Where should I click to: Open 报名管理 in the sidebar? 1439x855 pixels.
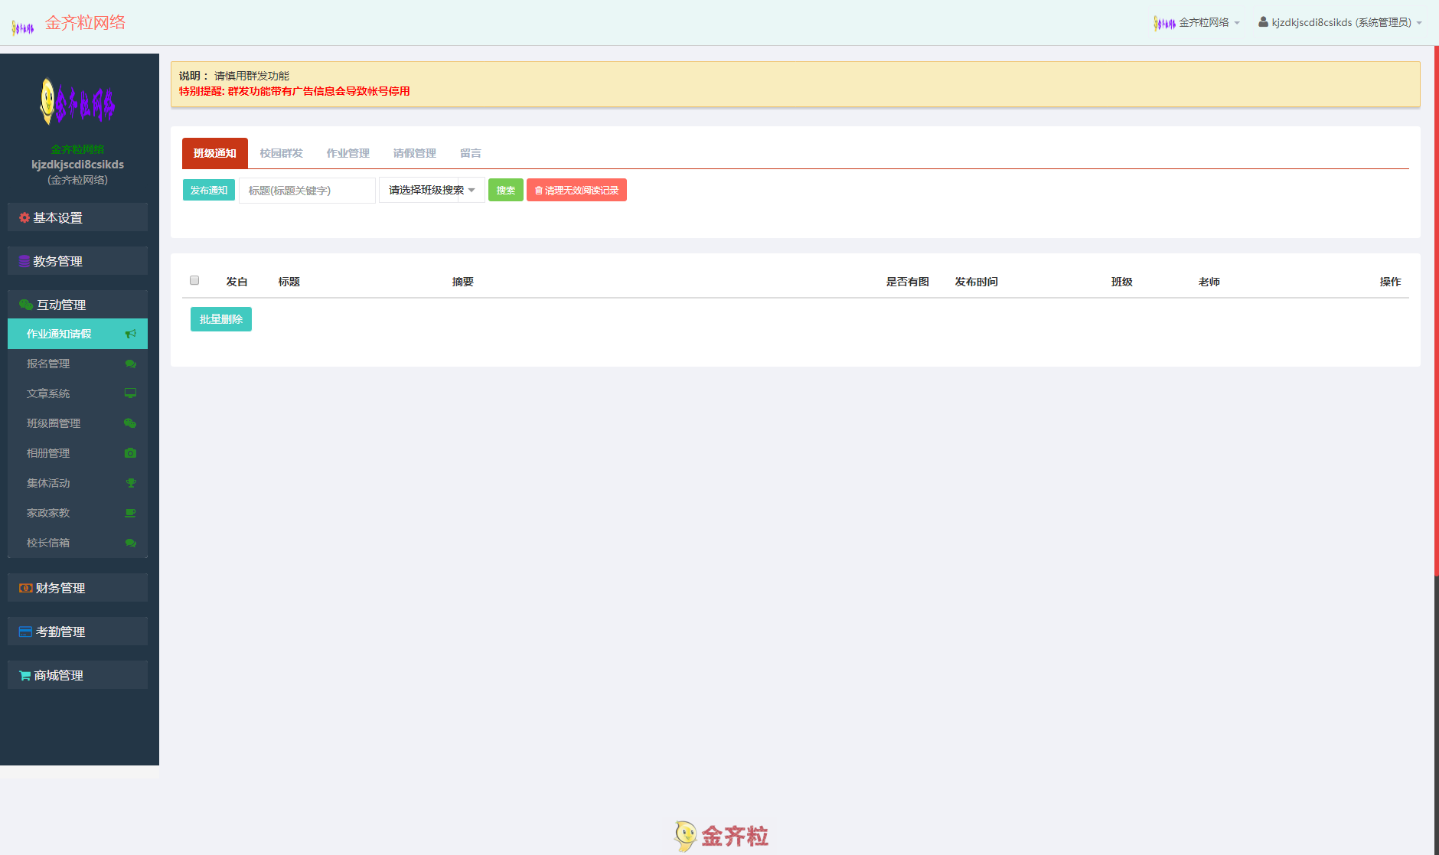point(77,364)
